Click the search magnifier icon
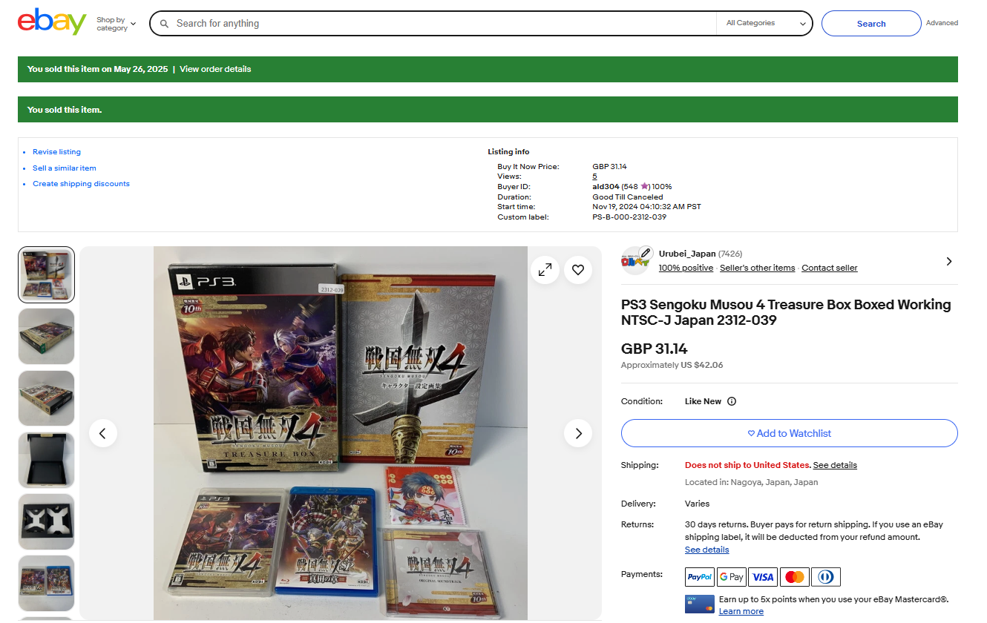 tap(165, 24)
